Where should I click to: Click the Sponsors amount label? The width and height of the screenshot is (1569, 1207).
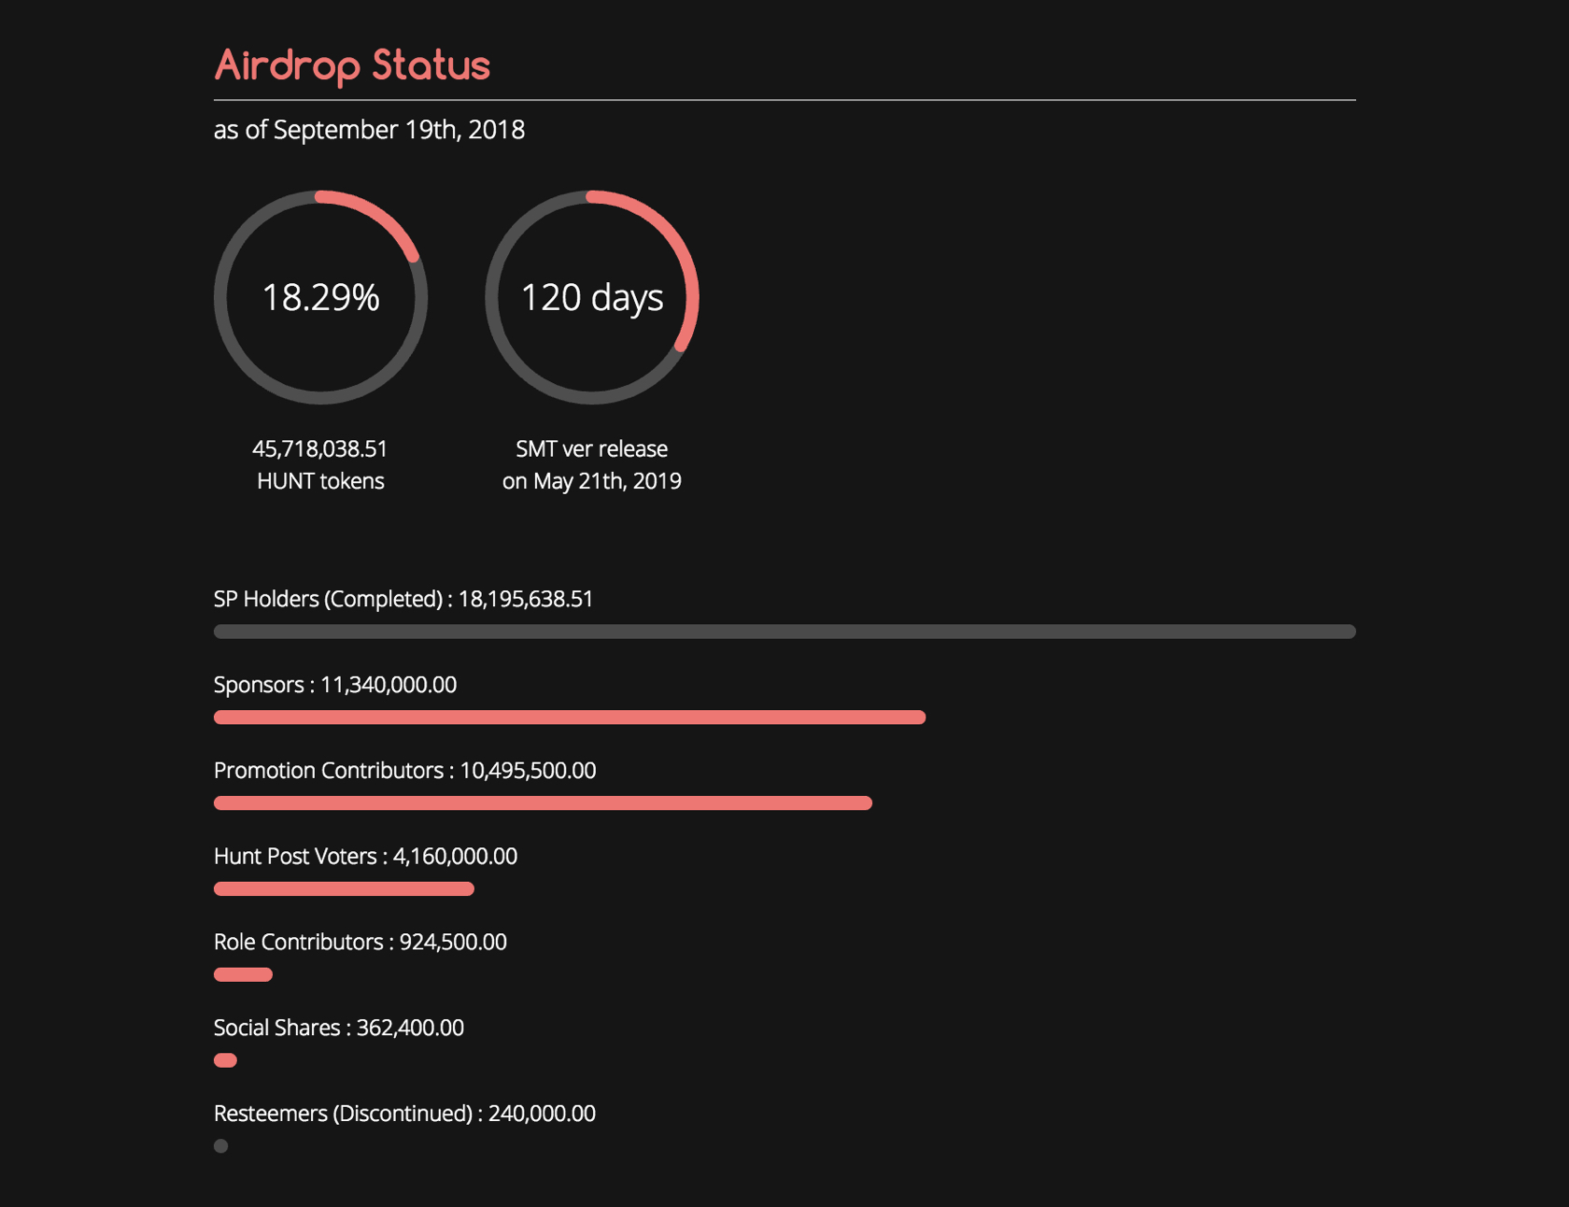point(334,685)
